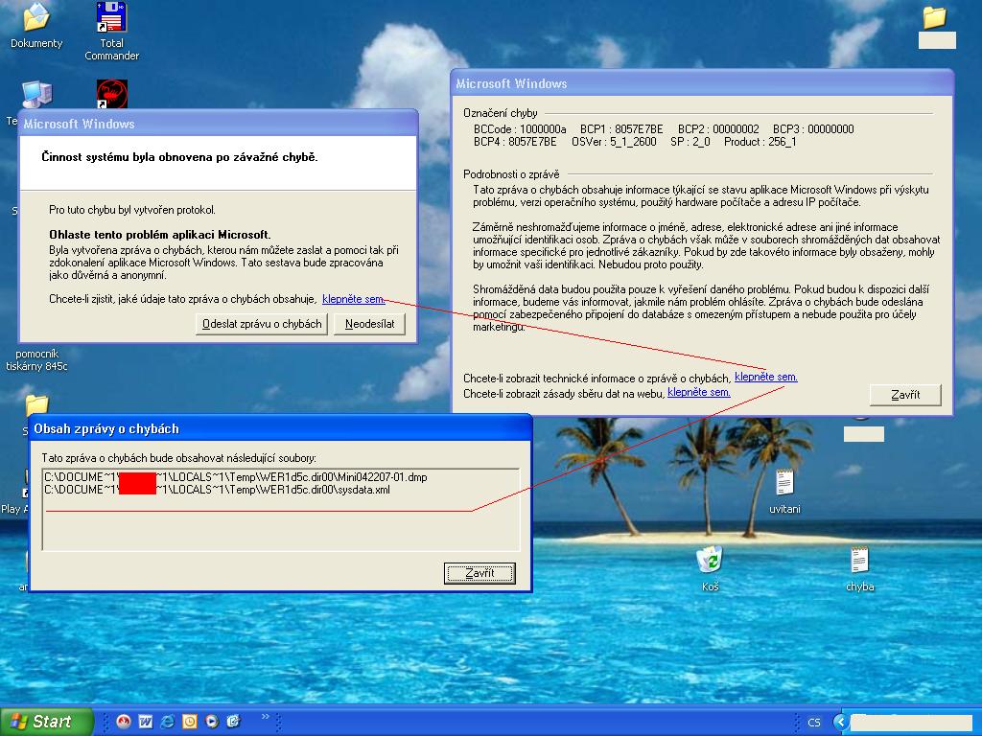
Task: Click the SP : 2_0 value
Action: [x=690, y=142]
